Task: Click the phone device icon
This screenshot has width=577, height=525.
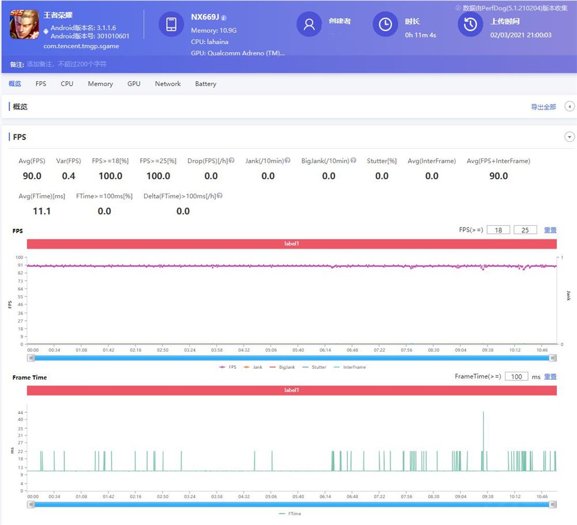Action: click(x=171, y=24)
